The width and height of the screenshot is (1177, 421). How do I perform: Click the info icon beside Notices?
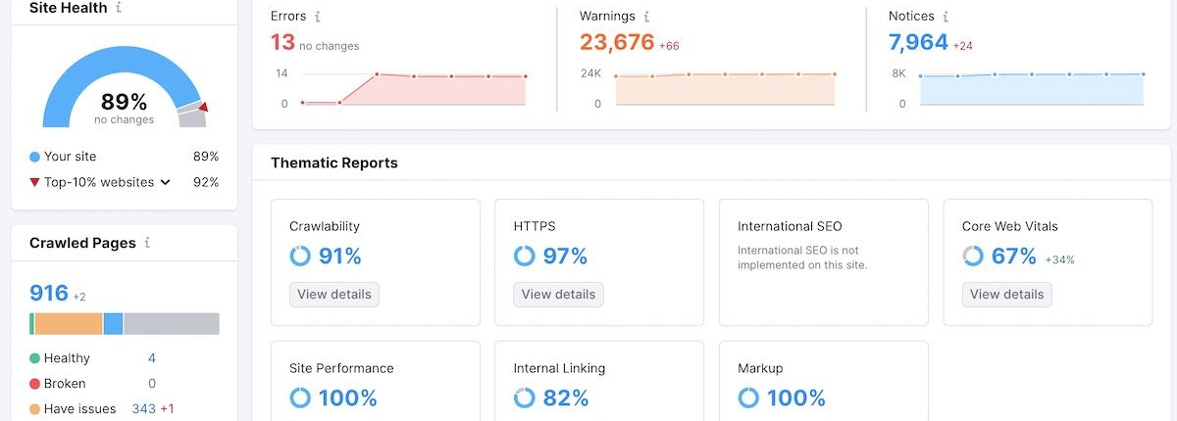(x=946, y=17)
